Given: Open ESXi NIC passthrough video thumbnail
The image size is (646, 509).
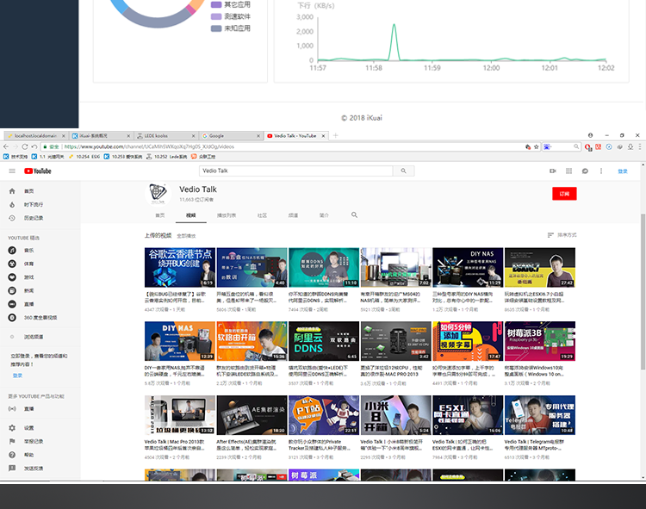Looking at the screenshot, I should tap(468, 415).
